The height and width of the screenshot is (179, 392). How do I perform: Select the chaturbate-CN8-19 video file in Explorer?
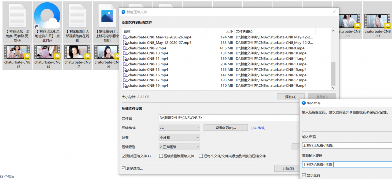click(106, 52)
